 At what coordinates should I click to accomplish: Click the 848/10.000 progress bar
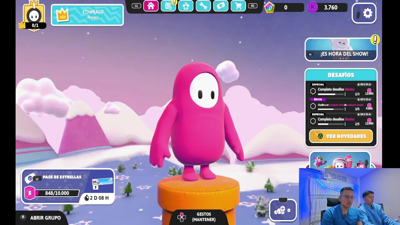(57, 193)
